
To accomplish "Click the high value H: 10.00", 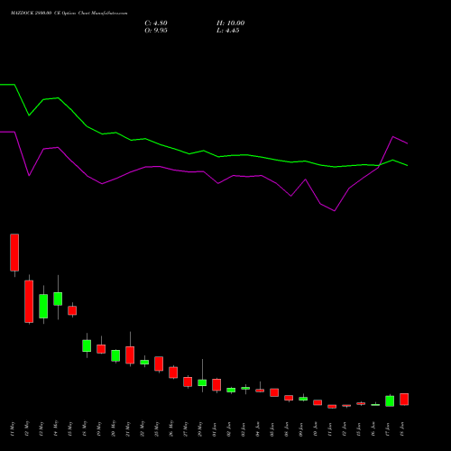I will 230,23.
